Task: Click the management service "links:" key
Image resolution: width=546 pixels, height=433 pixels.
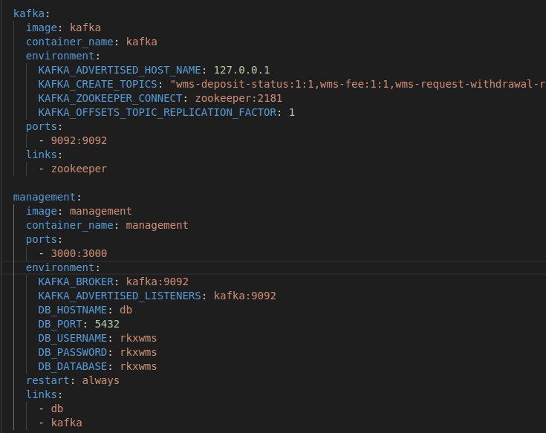Action: click(x=44, y=394)
